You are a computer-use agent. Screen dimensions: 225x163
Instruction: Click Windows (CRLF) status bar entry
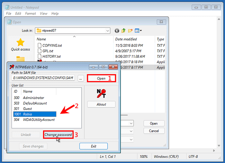[166, 157]
